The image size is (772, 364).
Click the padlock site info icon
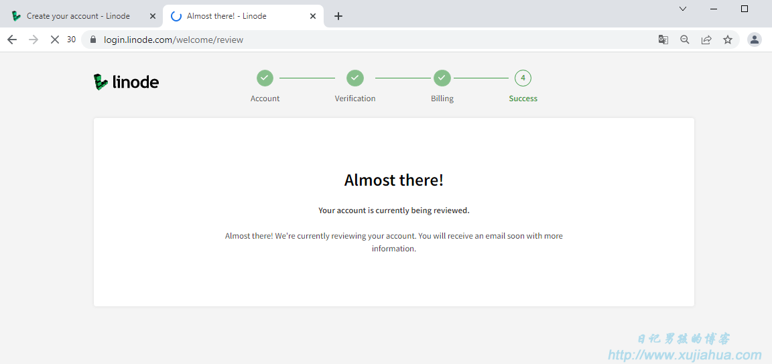94,40
